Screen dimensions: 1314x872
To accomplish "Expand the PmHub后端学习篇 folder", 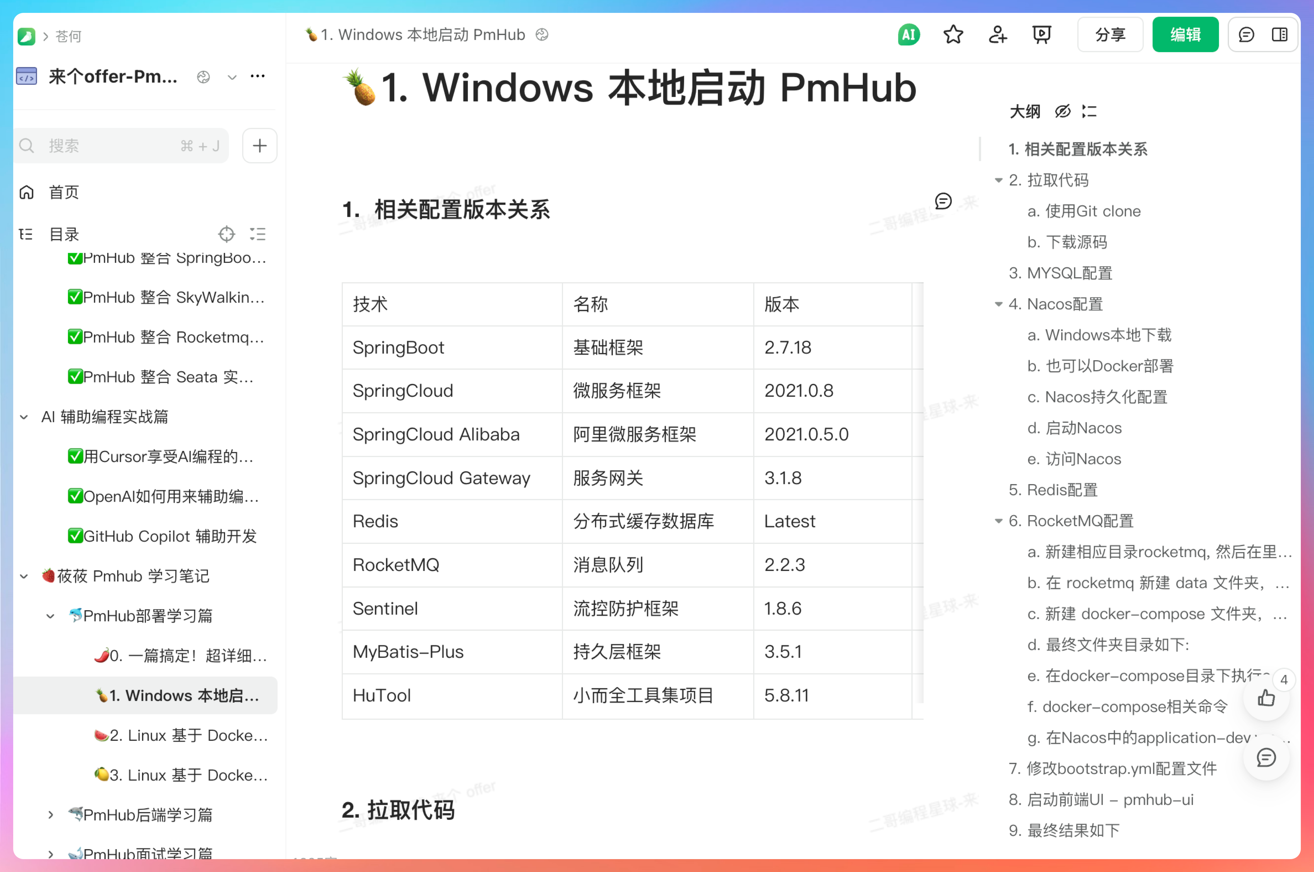I will (51, 815).
